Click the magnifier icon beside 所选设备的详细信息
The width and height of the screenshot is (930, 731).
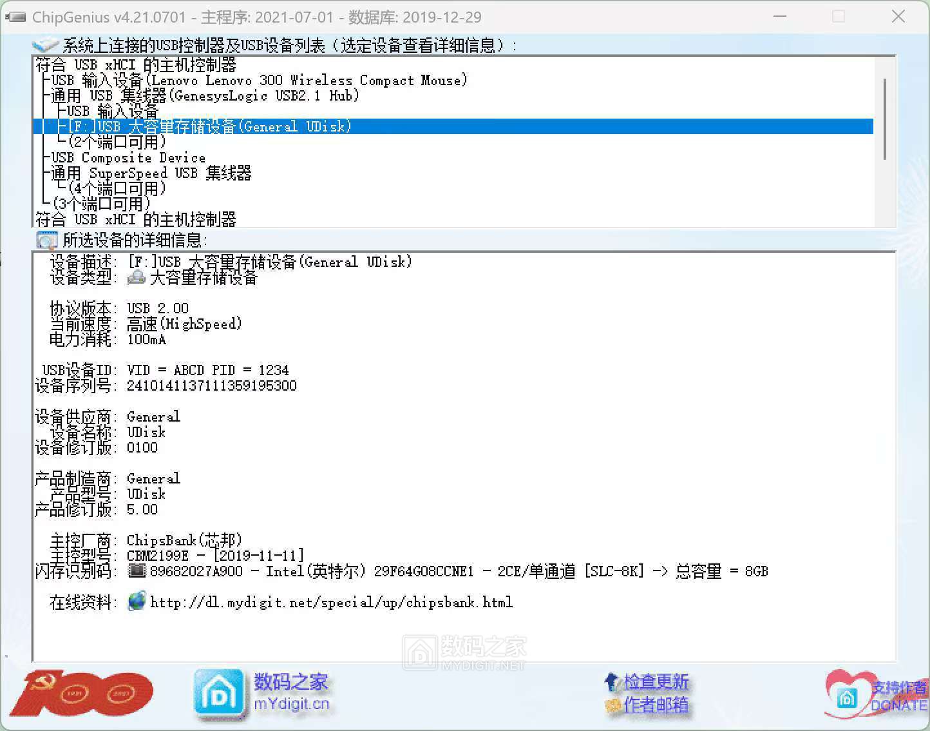[47, 240]
